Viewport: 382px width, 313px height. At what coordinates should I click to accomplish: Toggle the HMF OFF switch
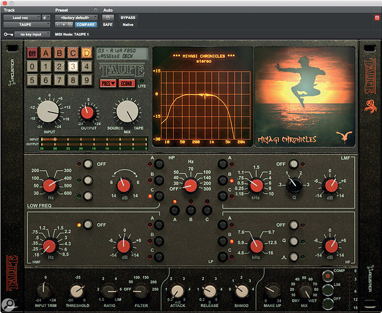(87, 224)
